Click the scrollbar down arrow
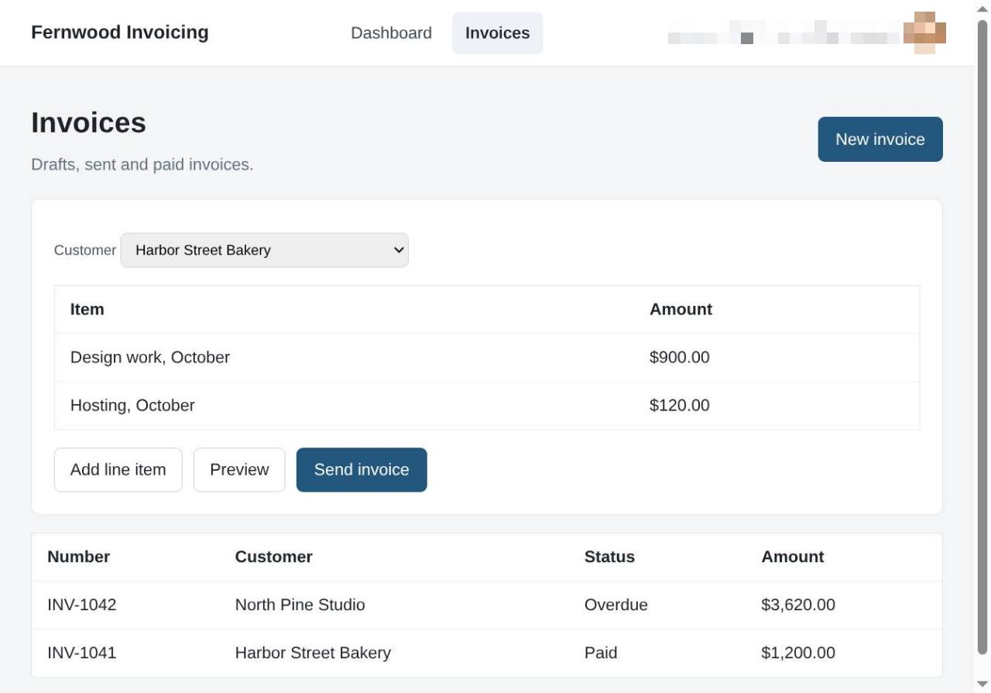Viewport: 991px width, 693px height. [x=982, y=684]
